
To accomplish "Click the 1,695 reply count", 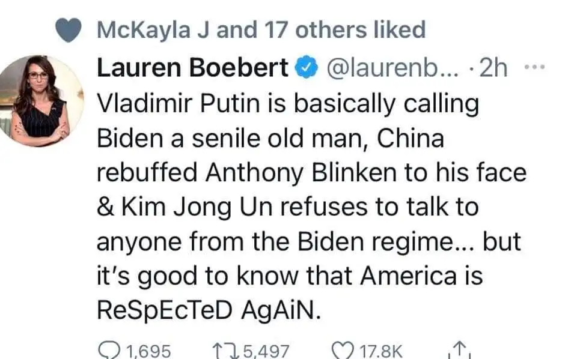I will [148, 350].
